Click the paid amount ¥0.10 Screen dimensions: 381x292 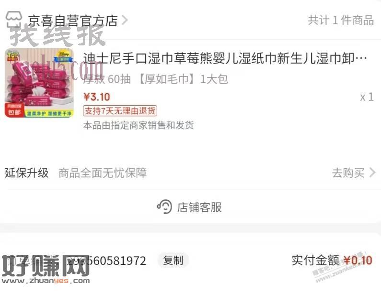[x=358, y=260]
